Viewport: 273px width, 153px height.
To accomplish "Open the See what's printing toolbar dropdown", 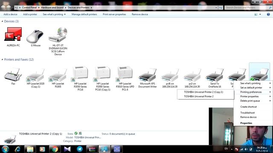I will pos(54,14).
